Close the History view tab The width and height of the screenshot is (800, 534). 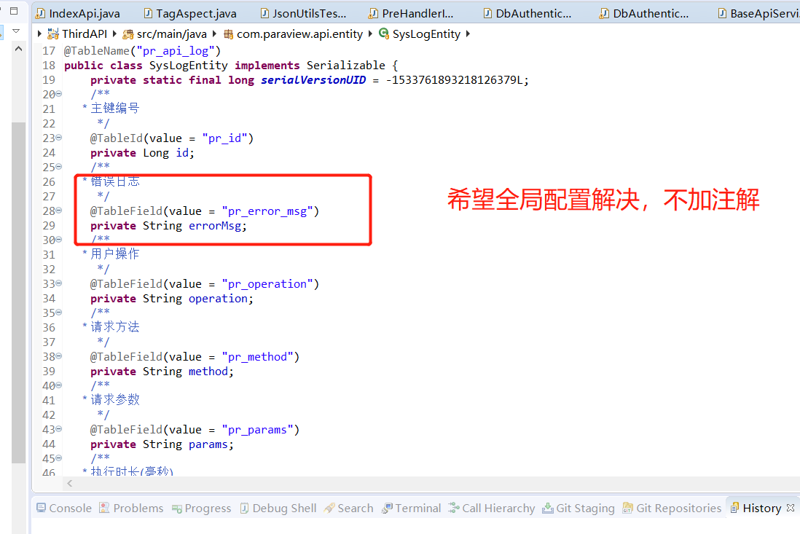point(791,508)
